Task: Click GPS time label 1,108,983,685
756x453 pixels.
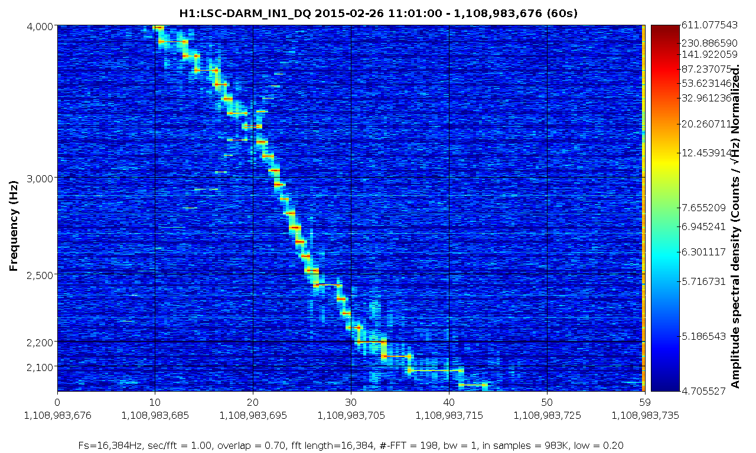Action: (x=155, y=415)
